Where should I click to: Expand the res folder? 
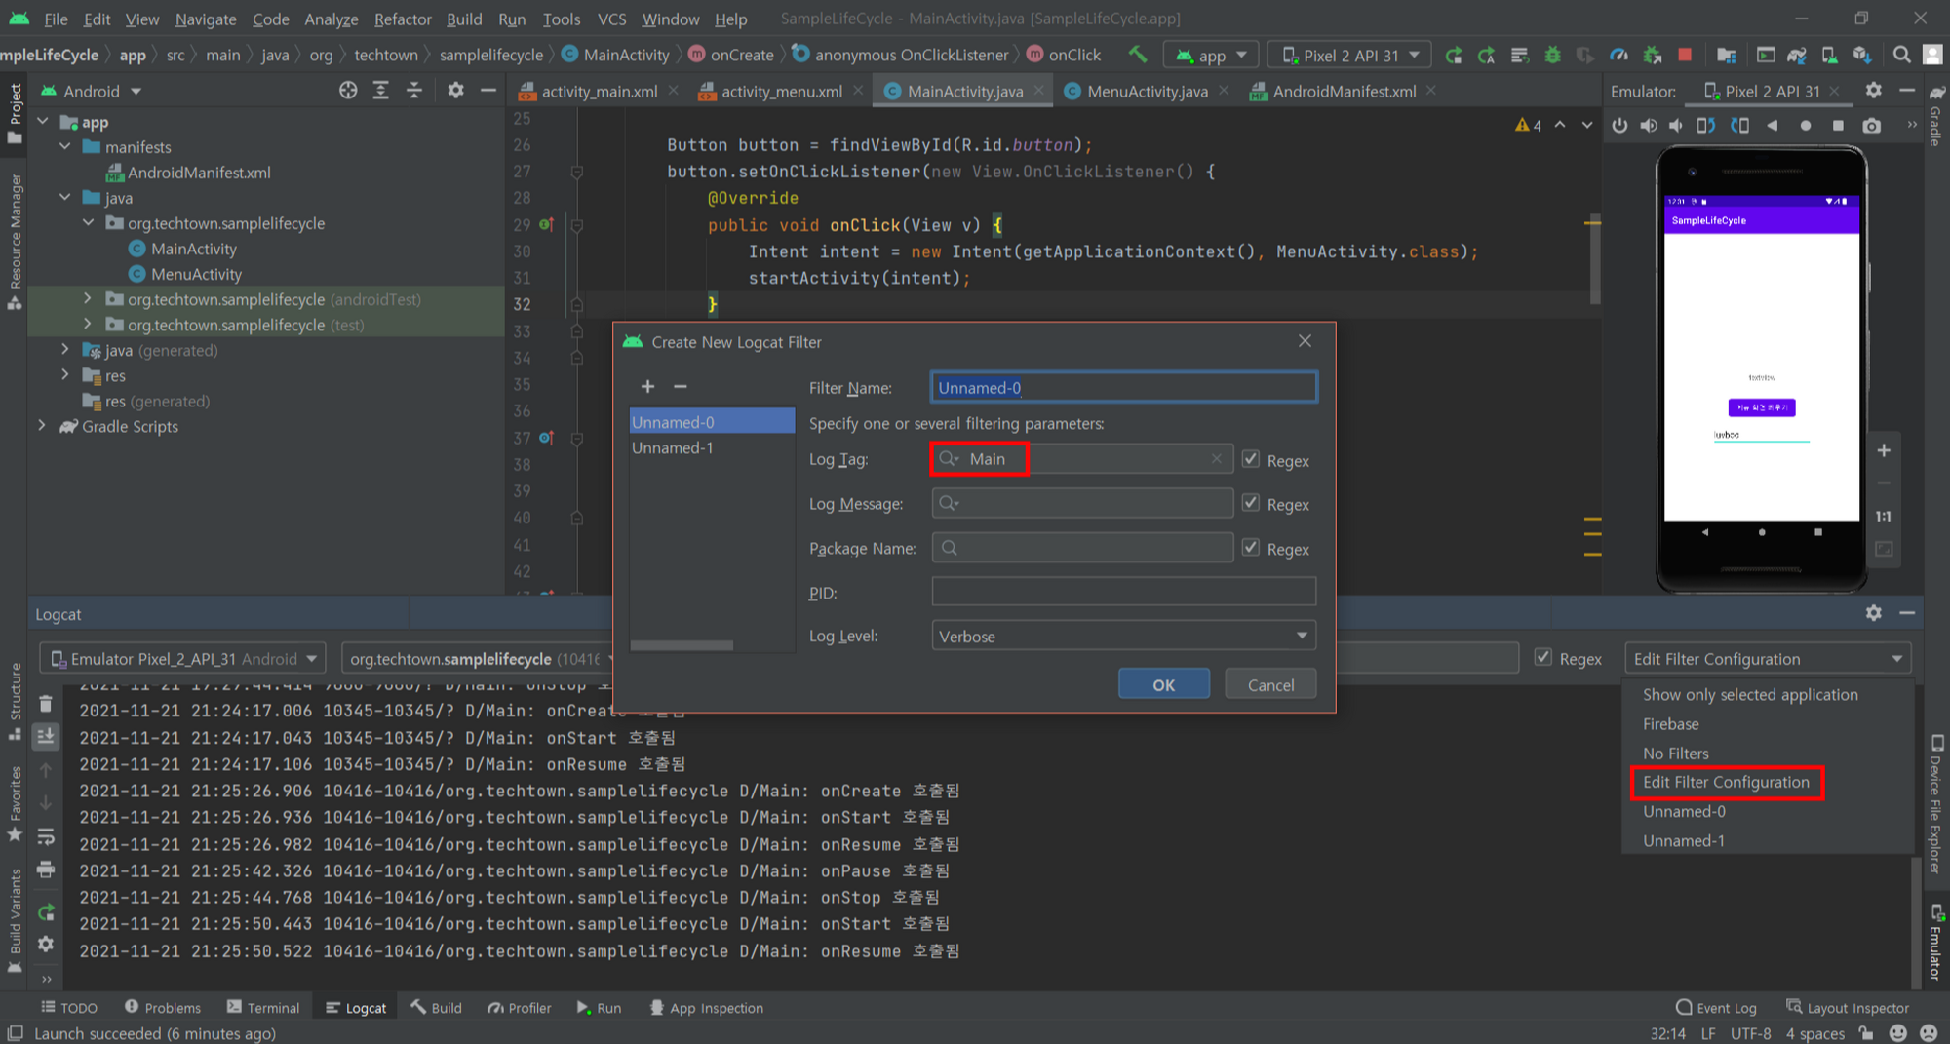tap(65, 375)
